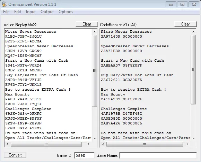
Task: Click code line B2T5-XTW1-4ZCMA
Action: (24, 41)
